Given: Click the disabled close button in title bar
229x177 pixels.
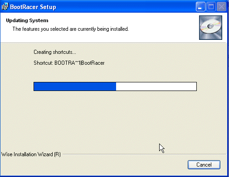Looking at the screenshot, I should click(x=221, y=7).
